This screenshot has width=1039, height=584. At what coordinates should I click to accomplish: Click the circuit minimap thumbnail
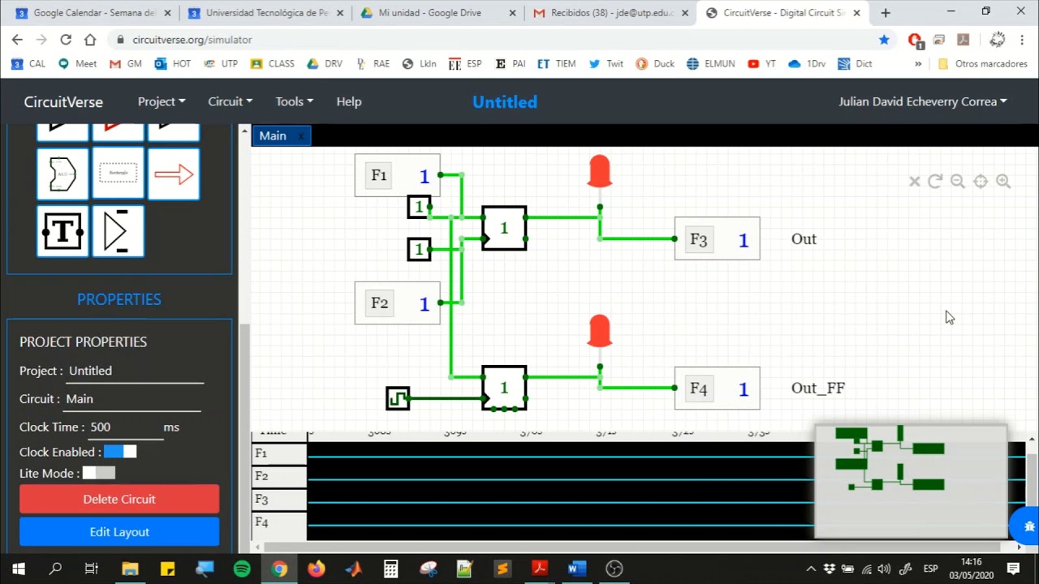click(911, 481)
